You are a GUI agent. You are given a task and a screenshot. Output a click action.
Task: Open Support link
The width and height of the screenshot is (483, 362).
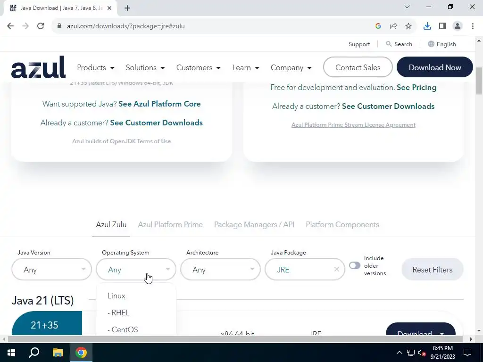point(359,44)
